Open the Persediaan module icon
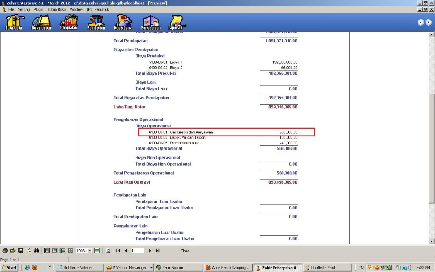Viewport: 435px width, 272px height. (x=150, y=22)
